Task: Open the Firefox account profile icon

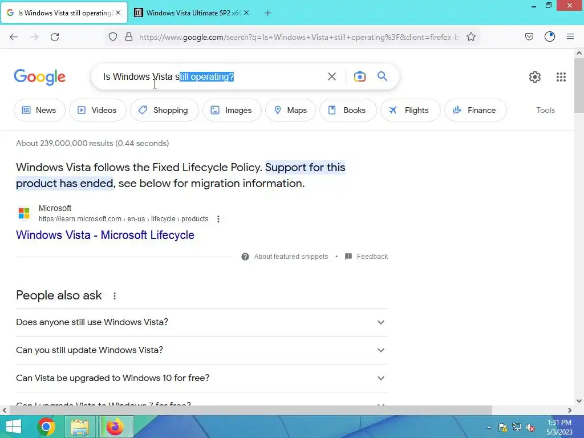Action: [x=550, y=37]
